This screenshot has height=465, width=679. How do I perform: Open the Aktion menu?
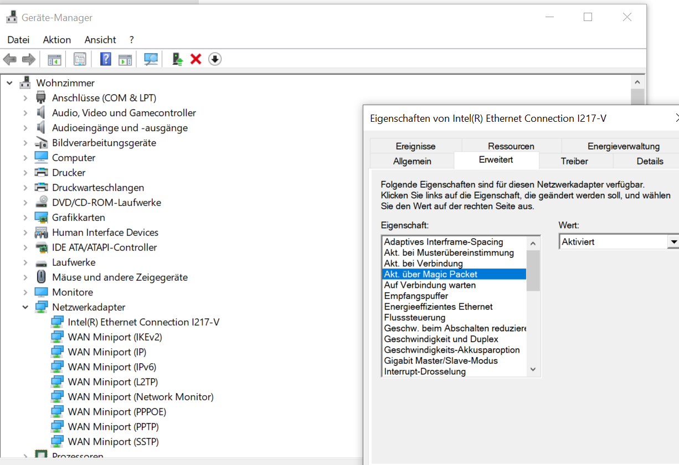tap(57, 40)
